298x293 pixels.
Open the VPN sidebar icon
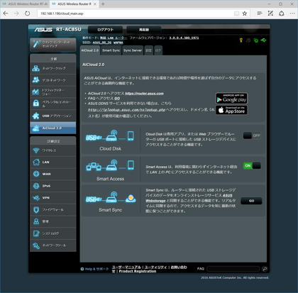[36, 198]
